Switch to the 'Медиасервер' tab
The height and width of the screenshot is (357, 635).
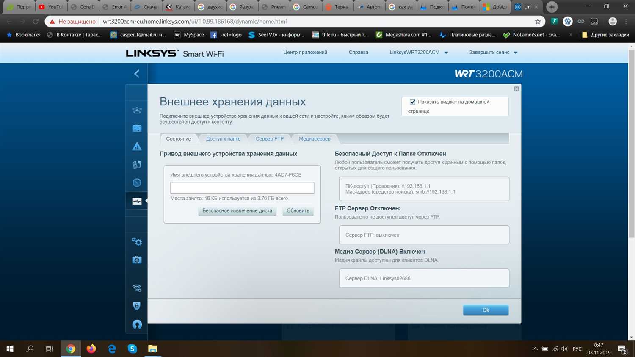pyautogui.click(x=315, y=139)
